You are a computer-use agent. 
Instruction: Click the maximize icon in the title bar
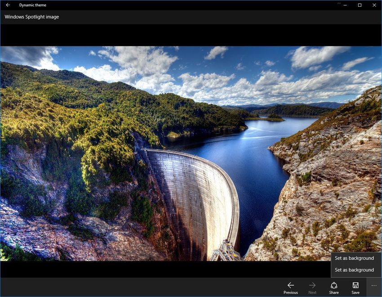(359, 5)
